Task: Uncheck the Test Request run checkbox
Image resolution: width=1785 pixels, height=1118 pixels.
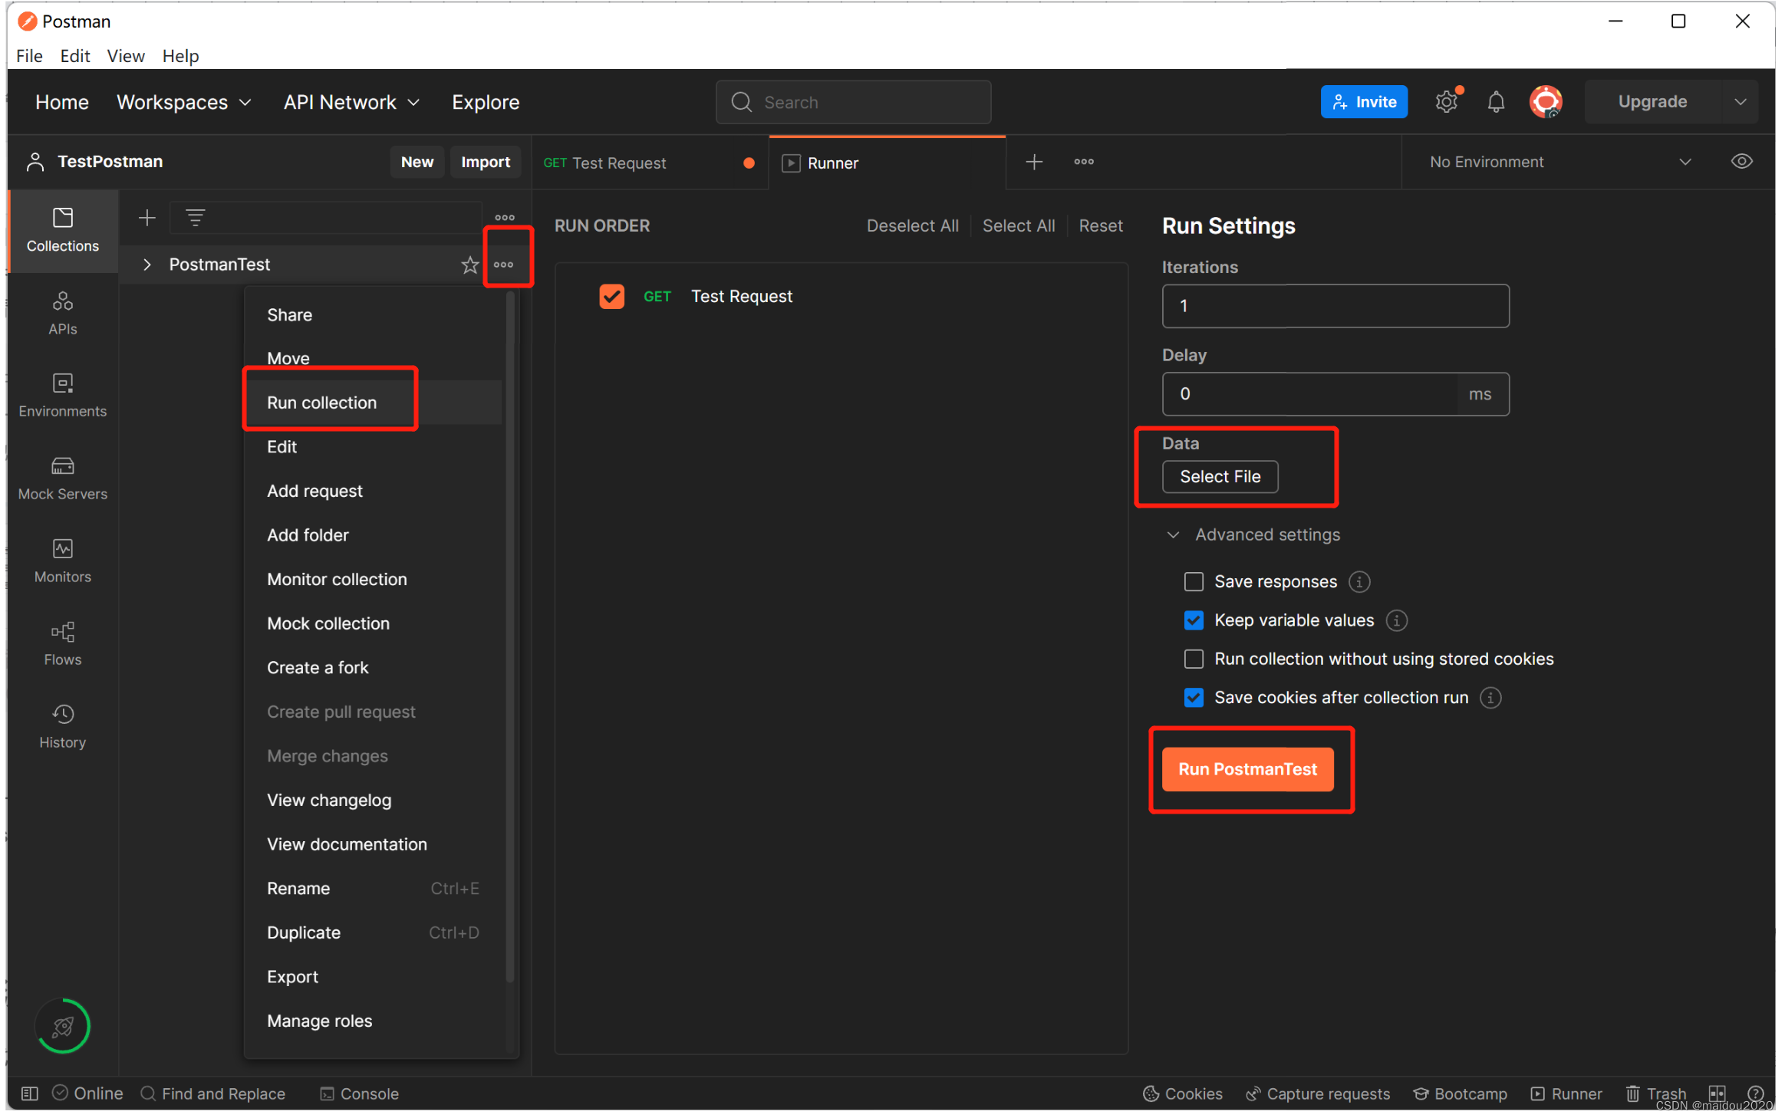Action: (x=611, y=297)
